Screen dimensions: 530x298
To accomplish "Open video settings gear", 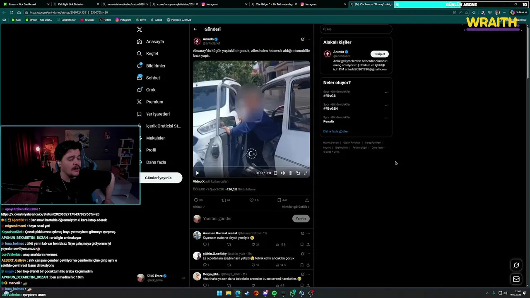I will pyautogui.click(x=290, y=173).
